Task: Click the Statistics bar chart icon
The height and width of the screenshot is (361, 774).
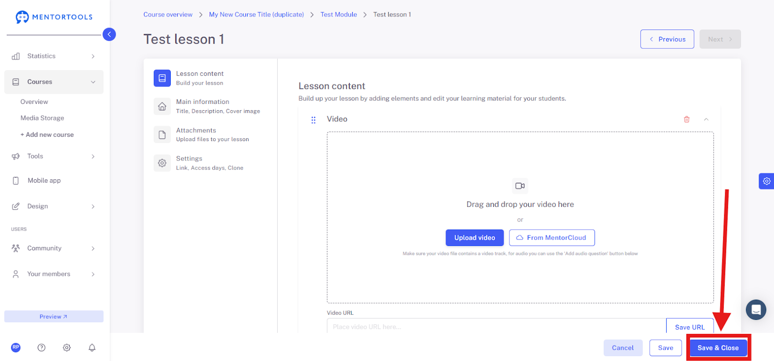Action: click(x=16, y=56)
